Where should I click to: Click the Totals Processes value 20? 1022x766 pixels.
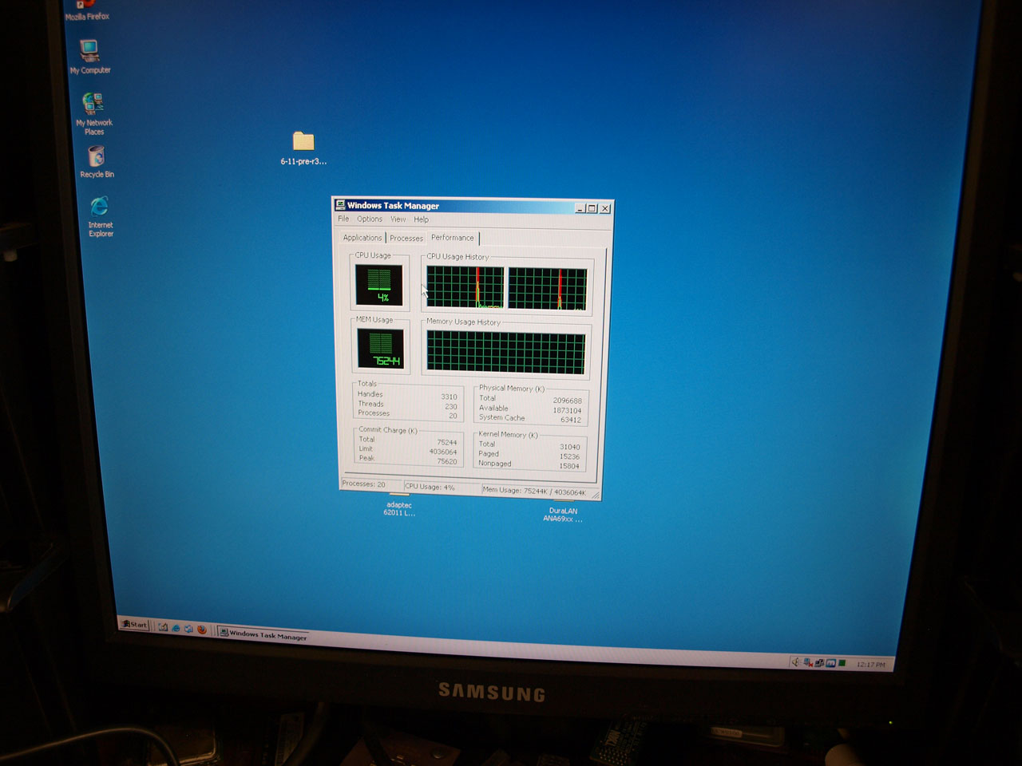pos(453,416)
